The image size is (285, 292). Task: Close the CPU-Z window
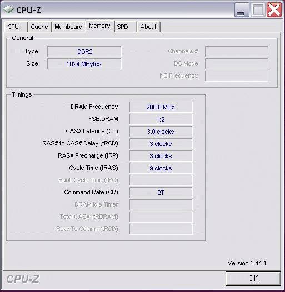[x=274, y=10]
